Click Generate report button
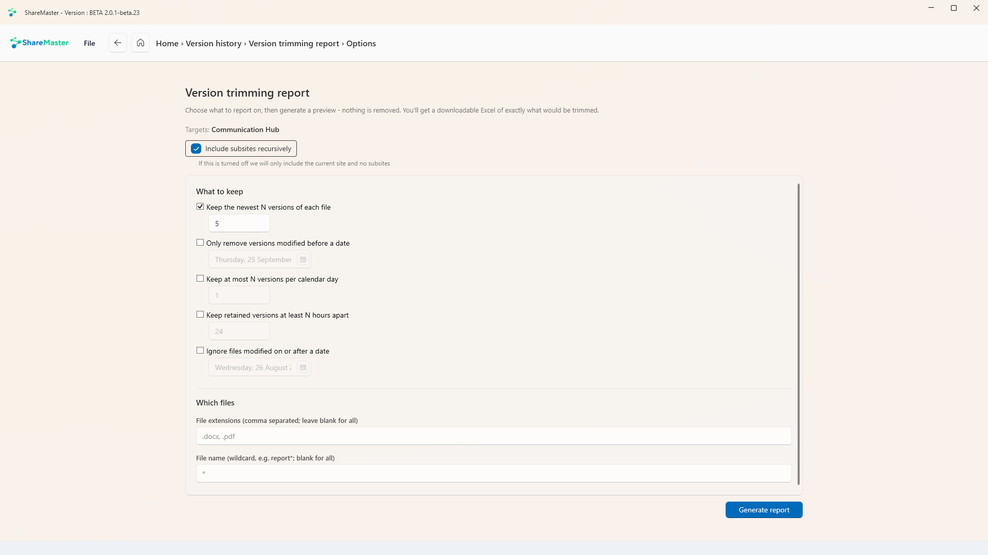Screen dimensions: 988x555 click(x=764, y=510)
